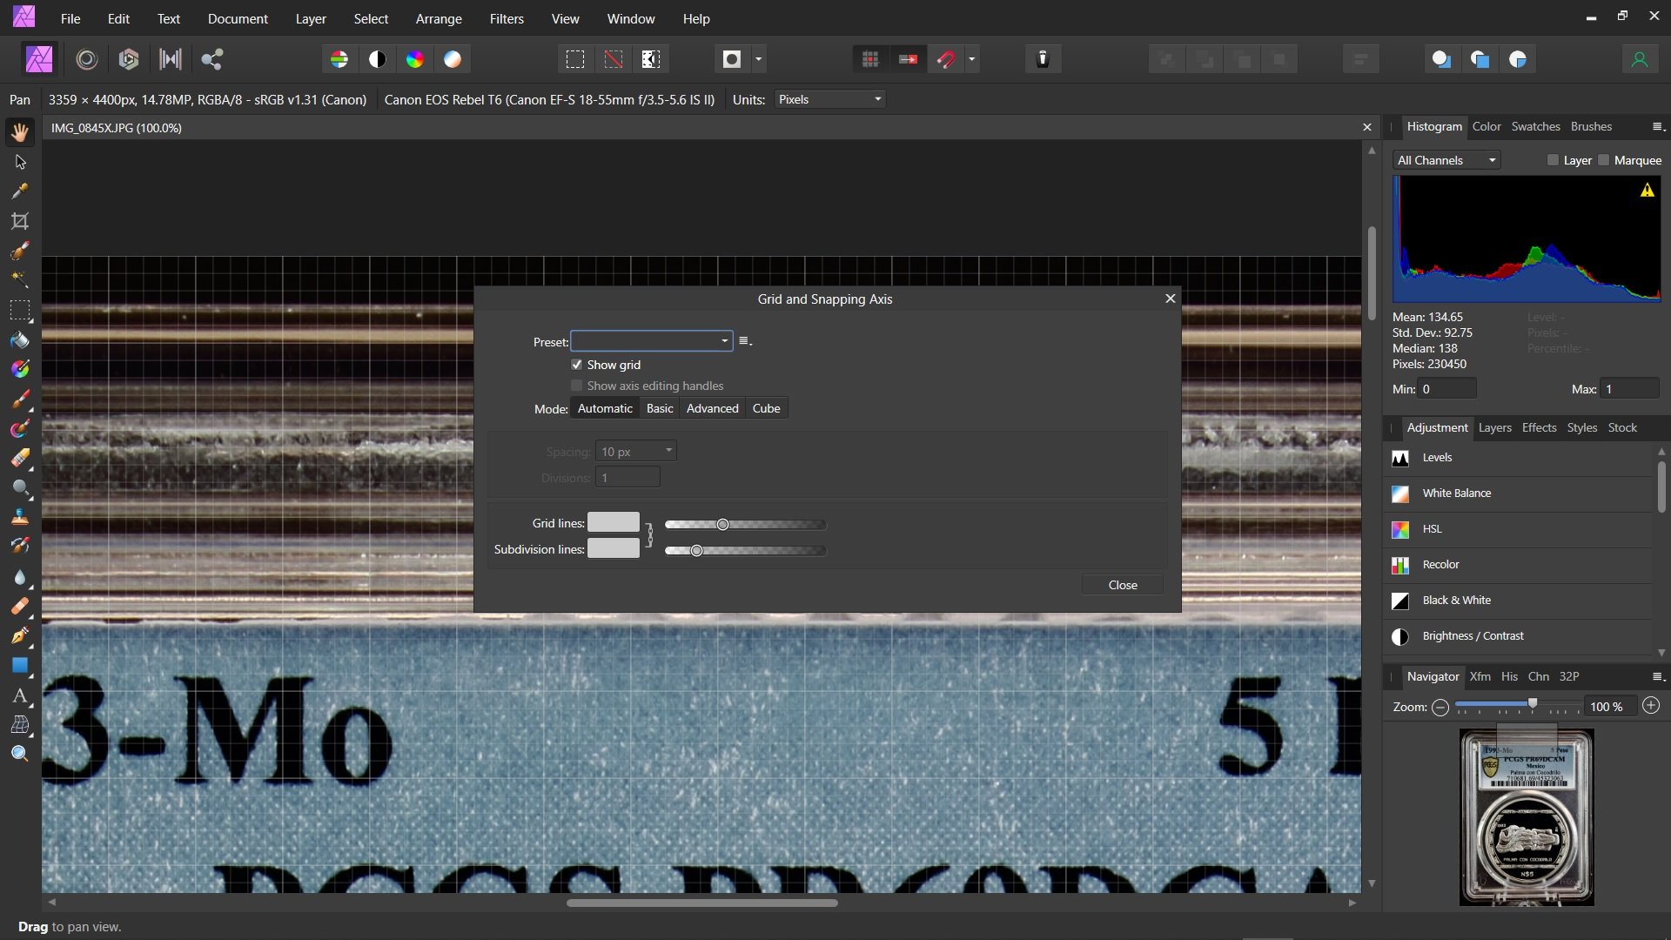Select the Selection Brush tool
Screen dimensions: 1671x940
[20, 251]
